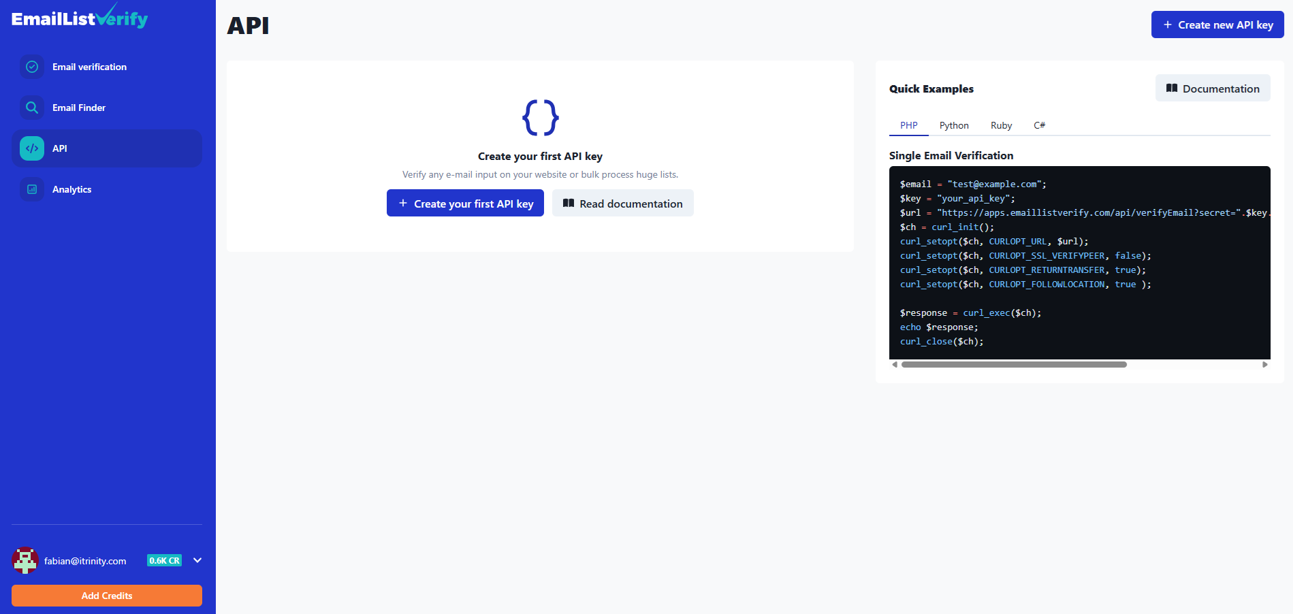Click the Add Credits button
The height and width of the screenshot is (614, 1293).
(107, 596)
